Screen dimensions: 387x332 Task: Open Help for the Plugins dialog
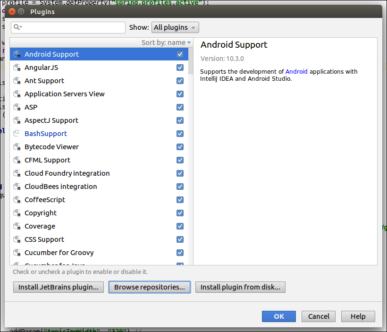358,316
